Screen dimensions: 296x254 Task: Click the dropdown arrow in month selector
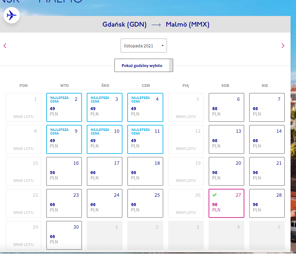coord(163,46)
